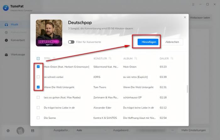The image size is (220, 140).
Task: Sort by ALBUM column sort icon
Action: 135,58
